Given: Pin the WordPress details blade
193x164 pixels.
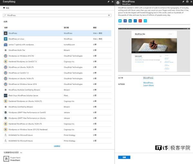Looking at the screenshot, I should click(183, 2).
